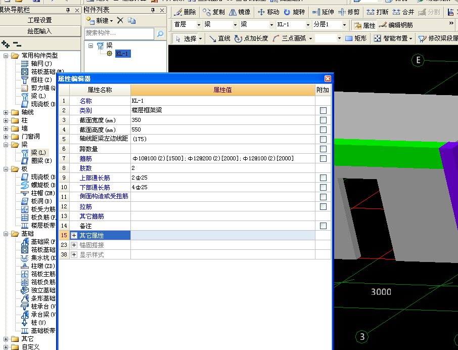The width and height of the screenshot is (458, 350).
Task: Expand the 门窗洞 folder in navigator
Action: (6, 137)
